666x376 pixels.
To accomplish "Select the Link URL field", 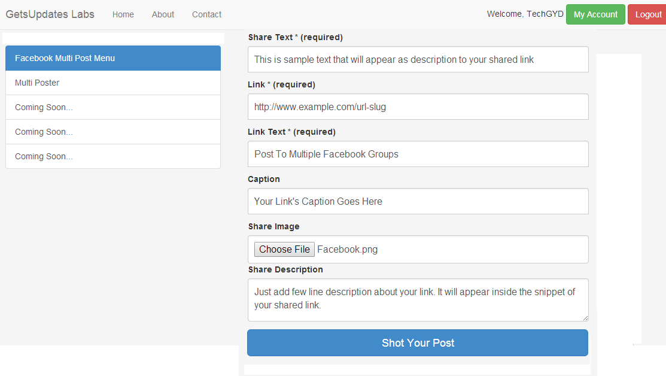I will pyautogui.click(x=418, y=107).
